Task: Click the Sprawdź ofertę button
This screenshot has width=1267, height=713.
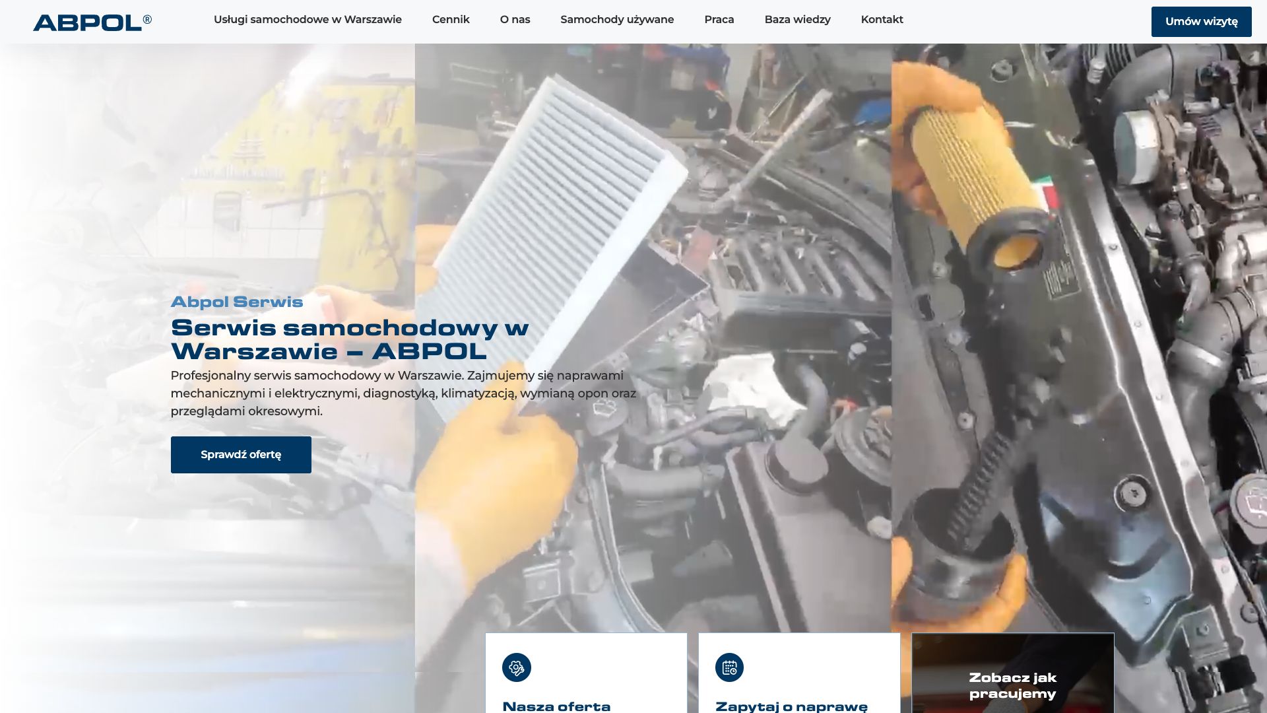Action: pos(241,455)
